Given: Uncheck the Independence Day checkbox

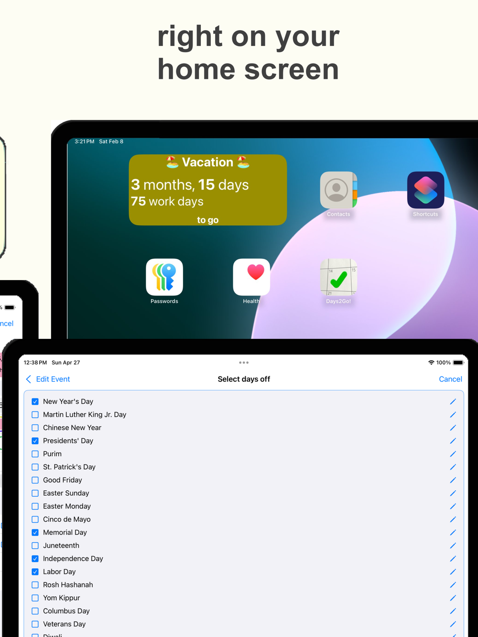Looking at the screenshot, I should point(35,559).
